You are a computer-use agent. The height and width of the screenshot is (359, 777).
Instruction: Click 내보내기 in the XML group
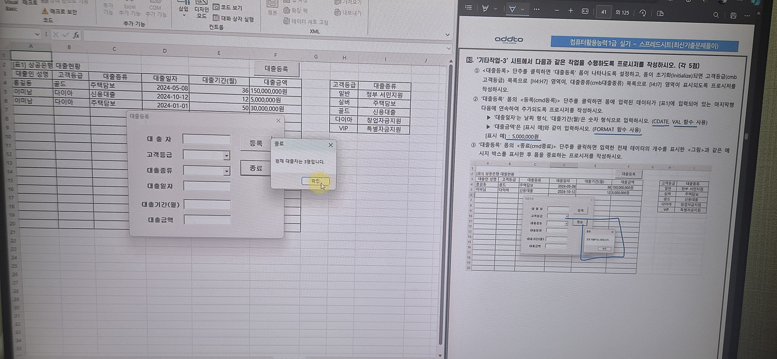pos(348,13)
